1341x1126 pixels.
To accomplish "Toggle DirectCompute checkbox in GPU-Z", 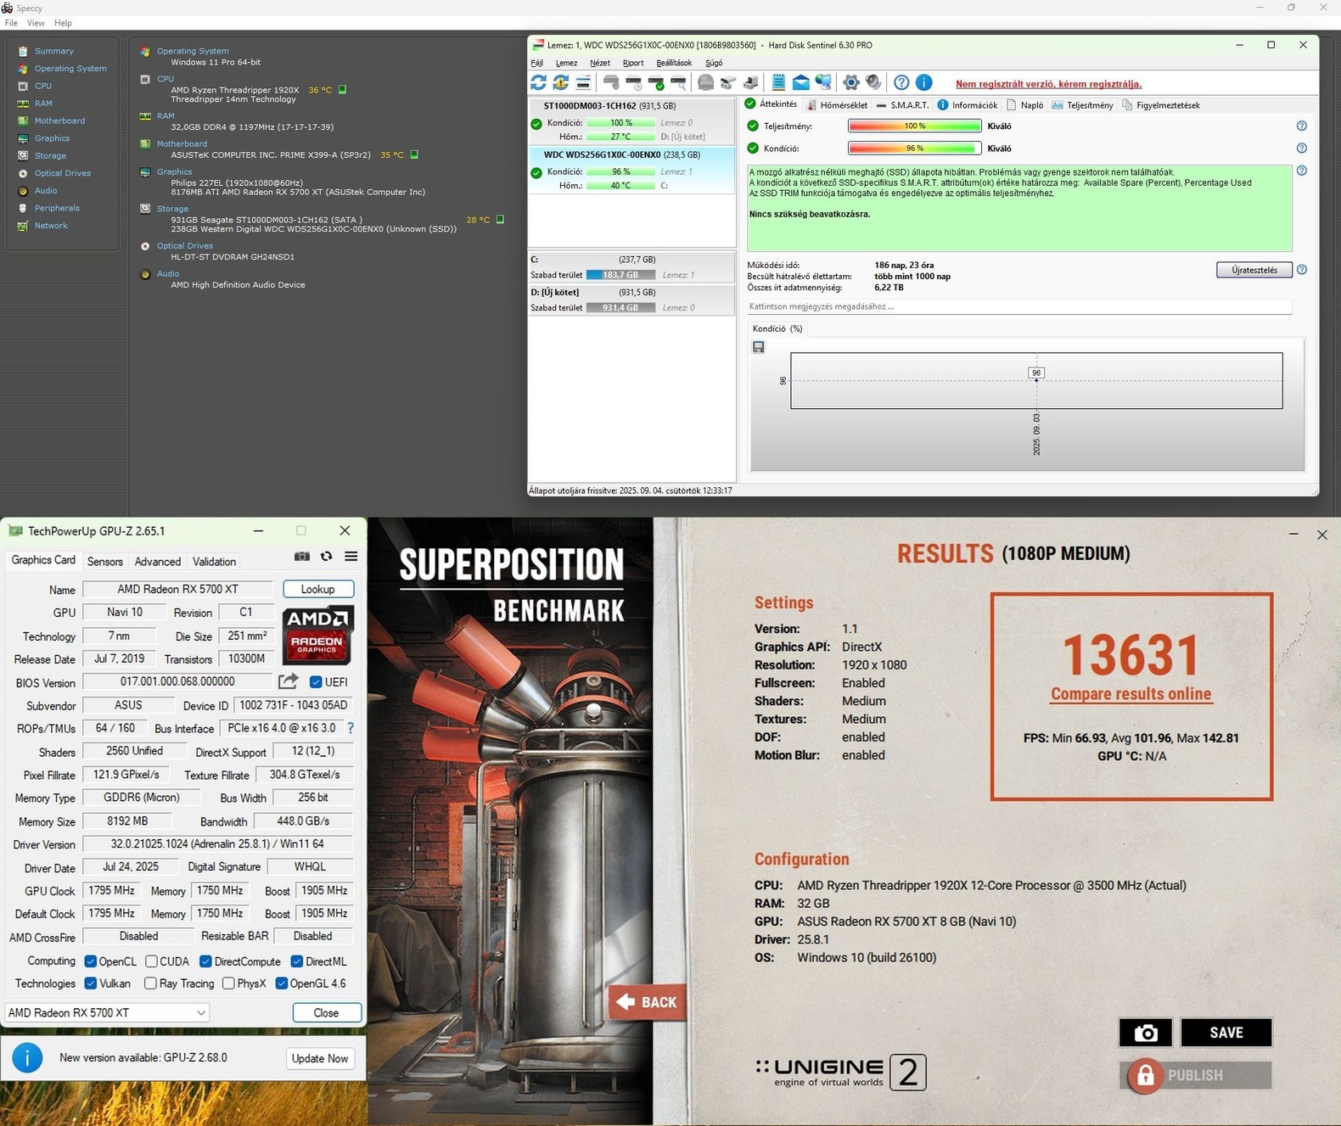I will coord(205,961).
